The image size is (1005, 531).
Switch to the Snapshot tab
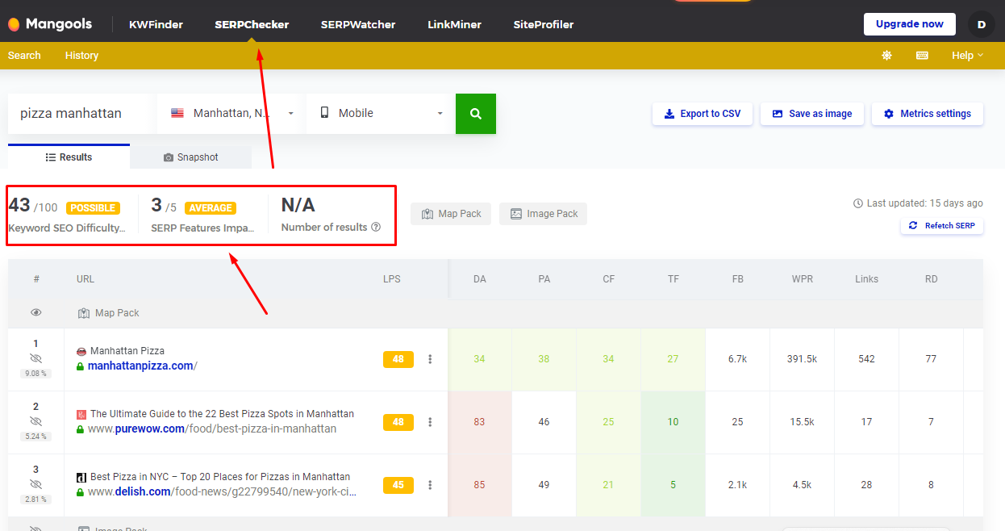tap(190, 157)
